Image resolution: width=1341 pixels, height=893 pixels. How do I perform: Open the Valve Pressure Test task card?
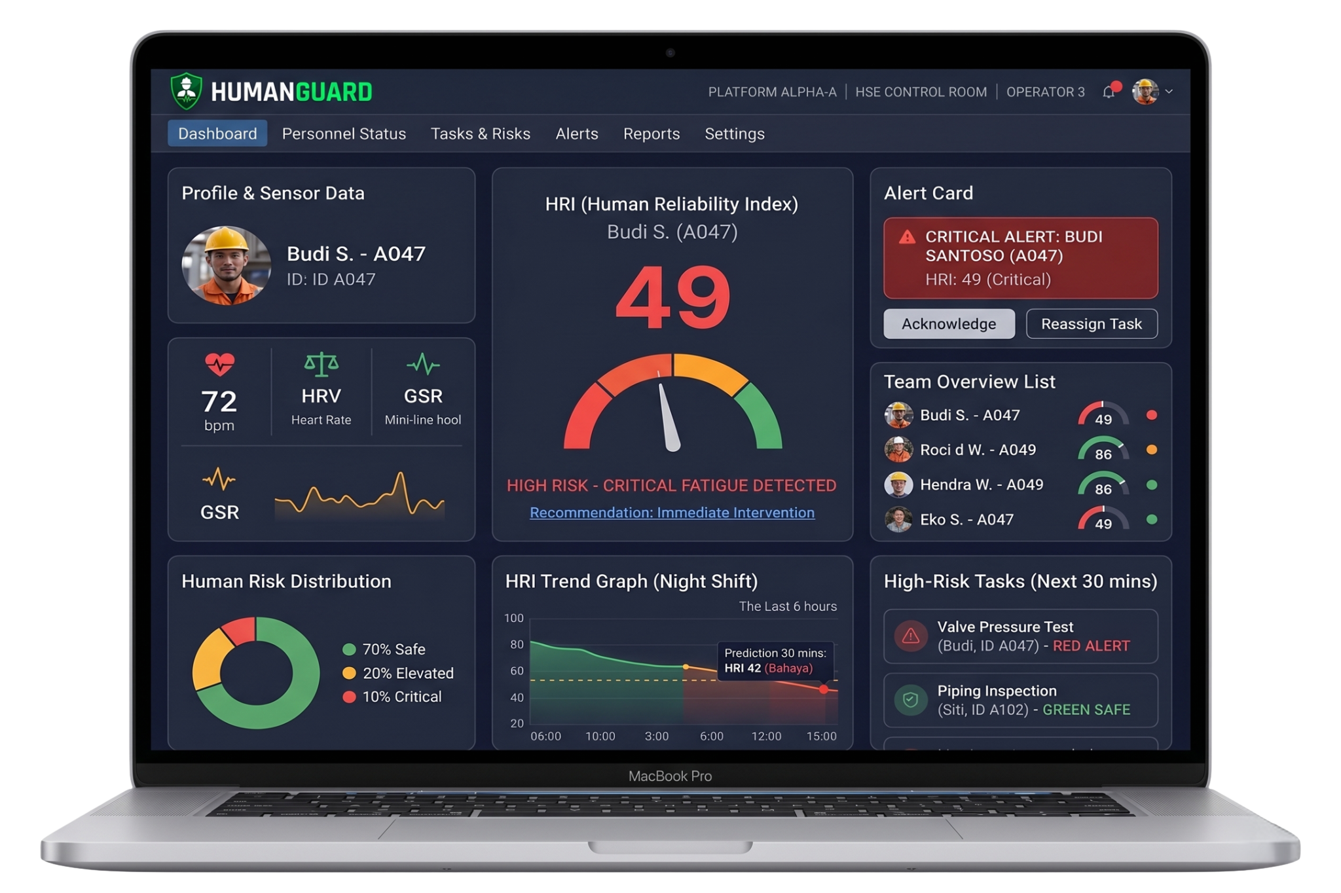[x=1020, y=636]
